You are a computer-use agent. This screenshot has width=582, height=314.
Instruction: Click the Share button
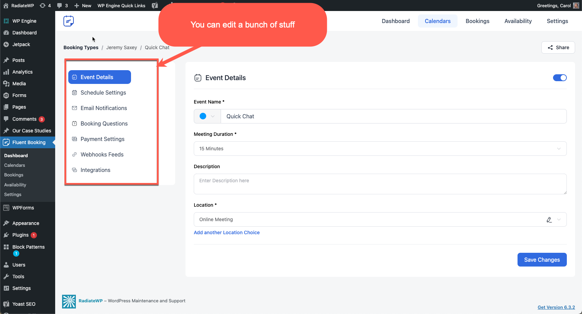coord(558,47)
